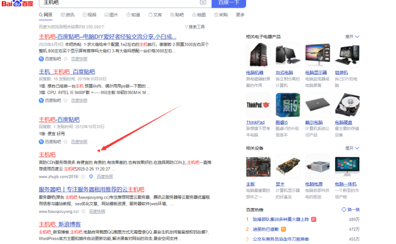The width and height of the screenshot is (396, 244).
Task: Open 服务器吧 专注服务器租用推荐的云主机吧 result
Action: [x=92, y=189]
